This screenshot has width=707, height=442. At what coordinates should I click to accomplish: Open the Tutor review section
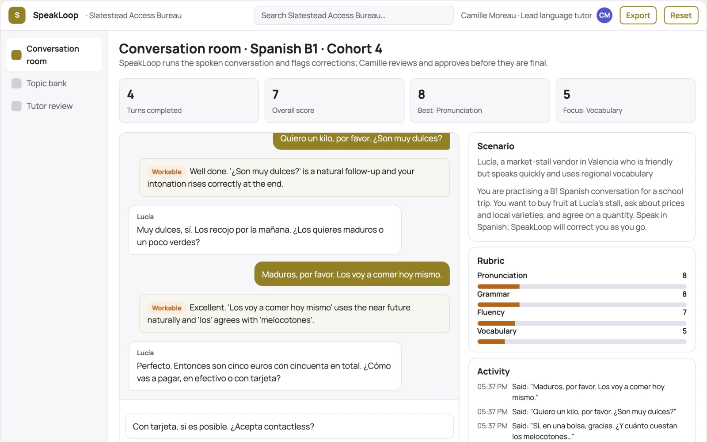(54, 106)
